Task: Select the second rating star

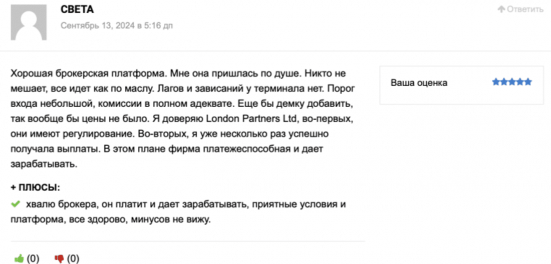Action: (504, 82)
